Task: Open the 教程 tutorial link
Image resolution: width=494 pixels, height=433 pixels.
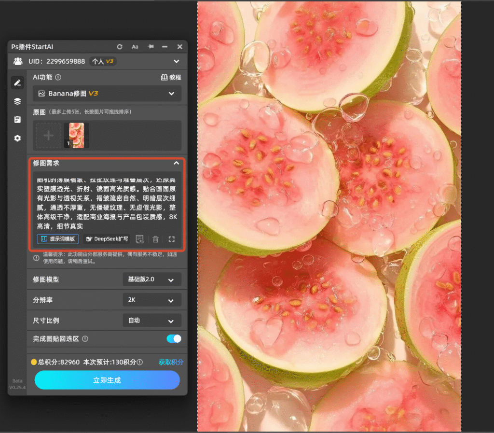Action: 171,77
